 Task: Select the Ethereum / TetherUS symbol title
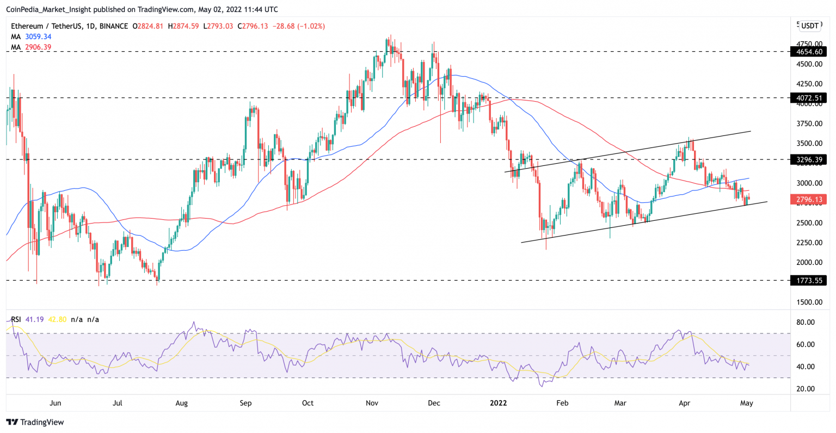tap(69, 26)
